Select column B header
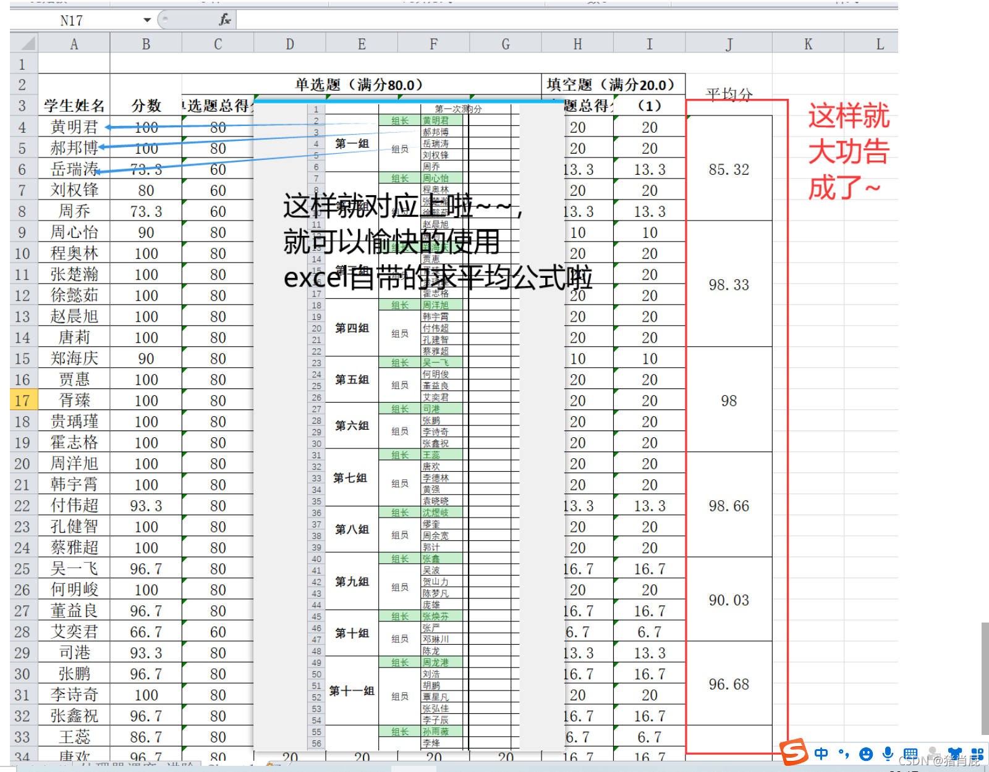Screen dimensions: 989x772 (146, 44)
